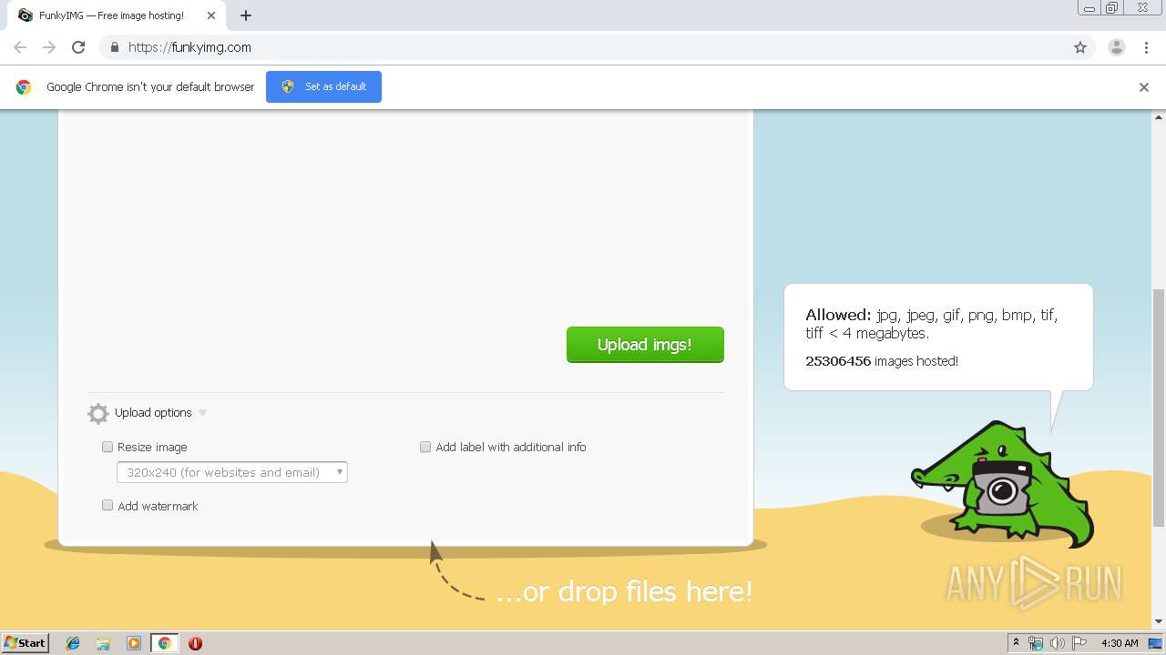Viewport: 1166px width, 655px height.
Task: Click the scrollbar down arrow
Action: (x=1159, y=622)
